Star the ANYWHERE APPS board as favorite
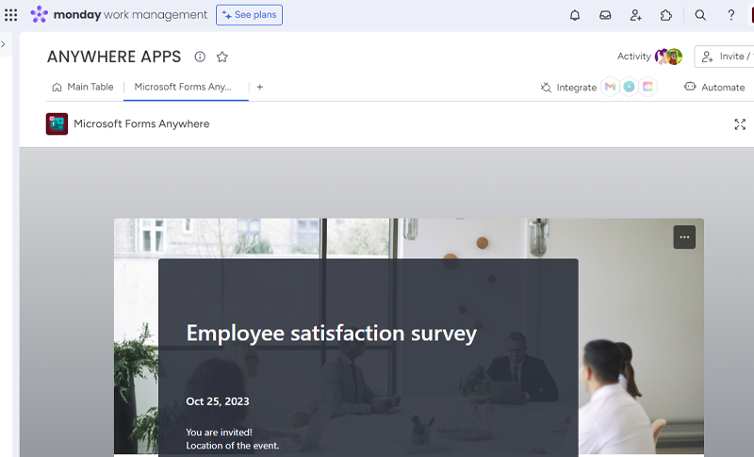This screenshot has width=754, height=457. [222, 57]
